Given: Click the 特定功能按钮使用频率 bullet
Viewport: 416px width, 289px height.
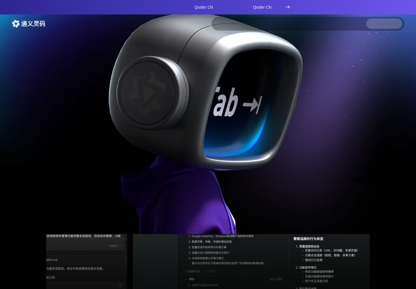Looking at the screenshot, I should (318, 272).
